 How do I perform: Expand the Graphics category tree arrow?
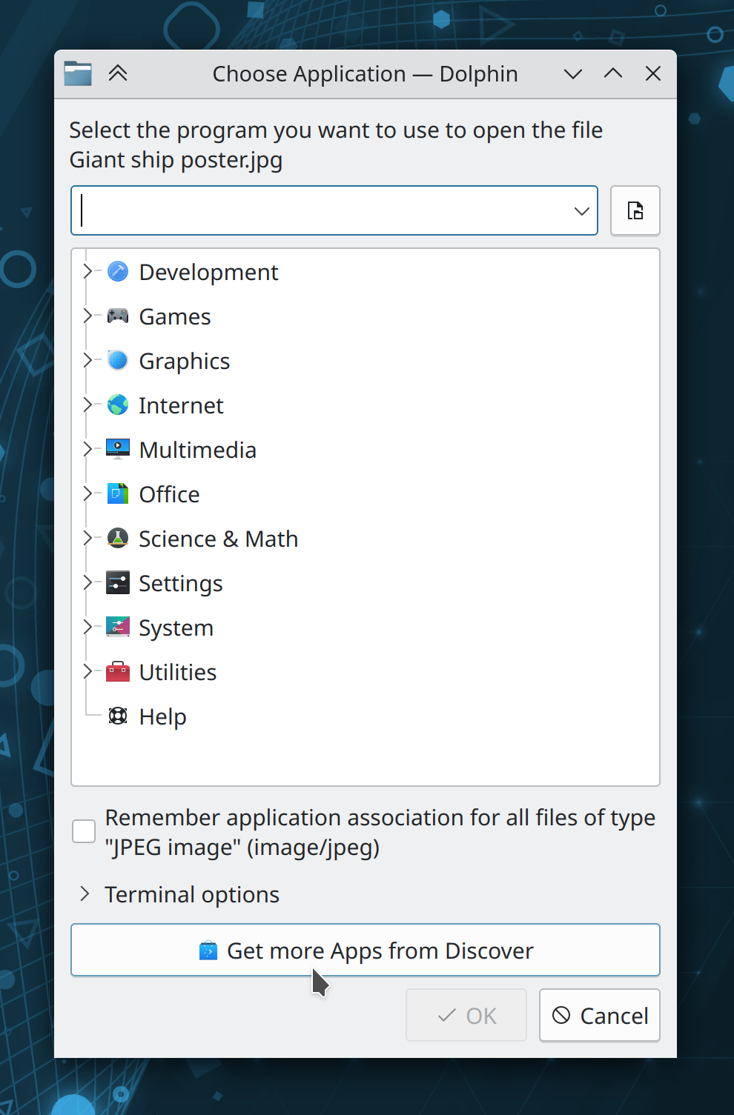(87, 361)
